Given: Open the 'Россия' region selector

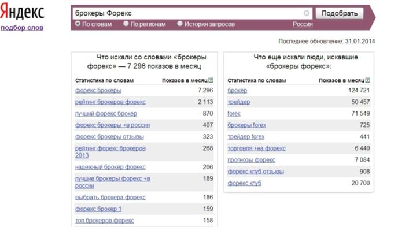Looking at the screenshot, I should (x=303, y=24).
